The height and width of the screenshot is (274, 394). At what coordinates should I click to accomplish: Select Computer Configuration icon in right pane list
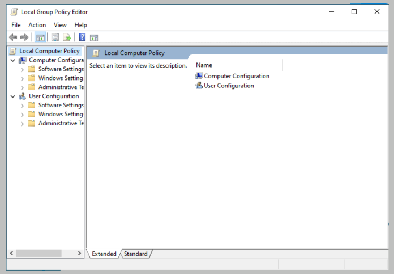point(199,76)
